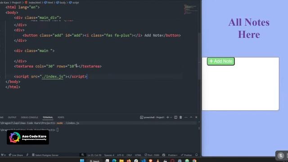Click the Project1 folder breadcrumb
The image size is (288, 162).
(x=17, y=2)
